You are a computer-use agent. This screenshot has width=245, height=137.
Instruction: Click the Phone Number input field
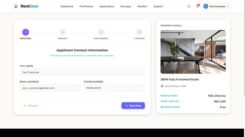pos(114,88)
